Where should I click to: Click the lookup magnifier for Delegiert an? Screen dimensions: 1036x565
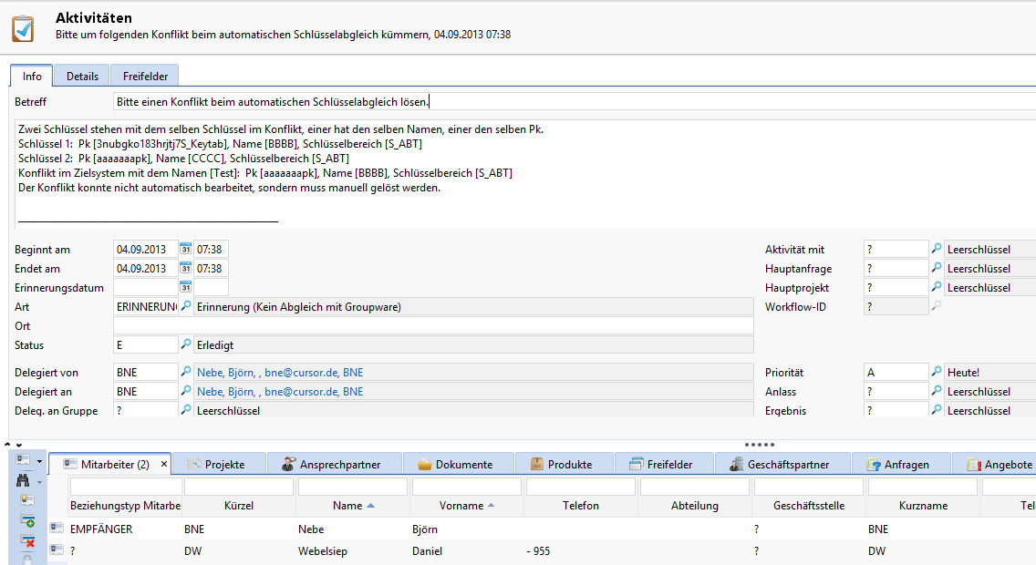coord(186,392)
